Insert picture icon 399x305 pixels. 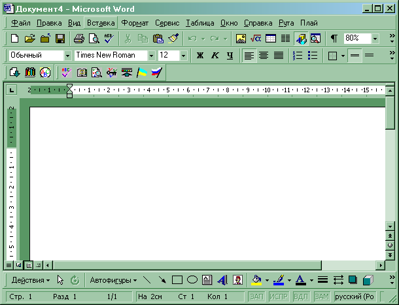(x=241, y=39)
